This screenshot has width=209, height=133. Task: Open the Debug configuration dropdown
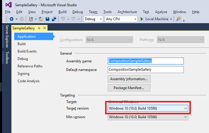click(x=93, y=19)
